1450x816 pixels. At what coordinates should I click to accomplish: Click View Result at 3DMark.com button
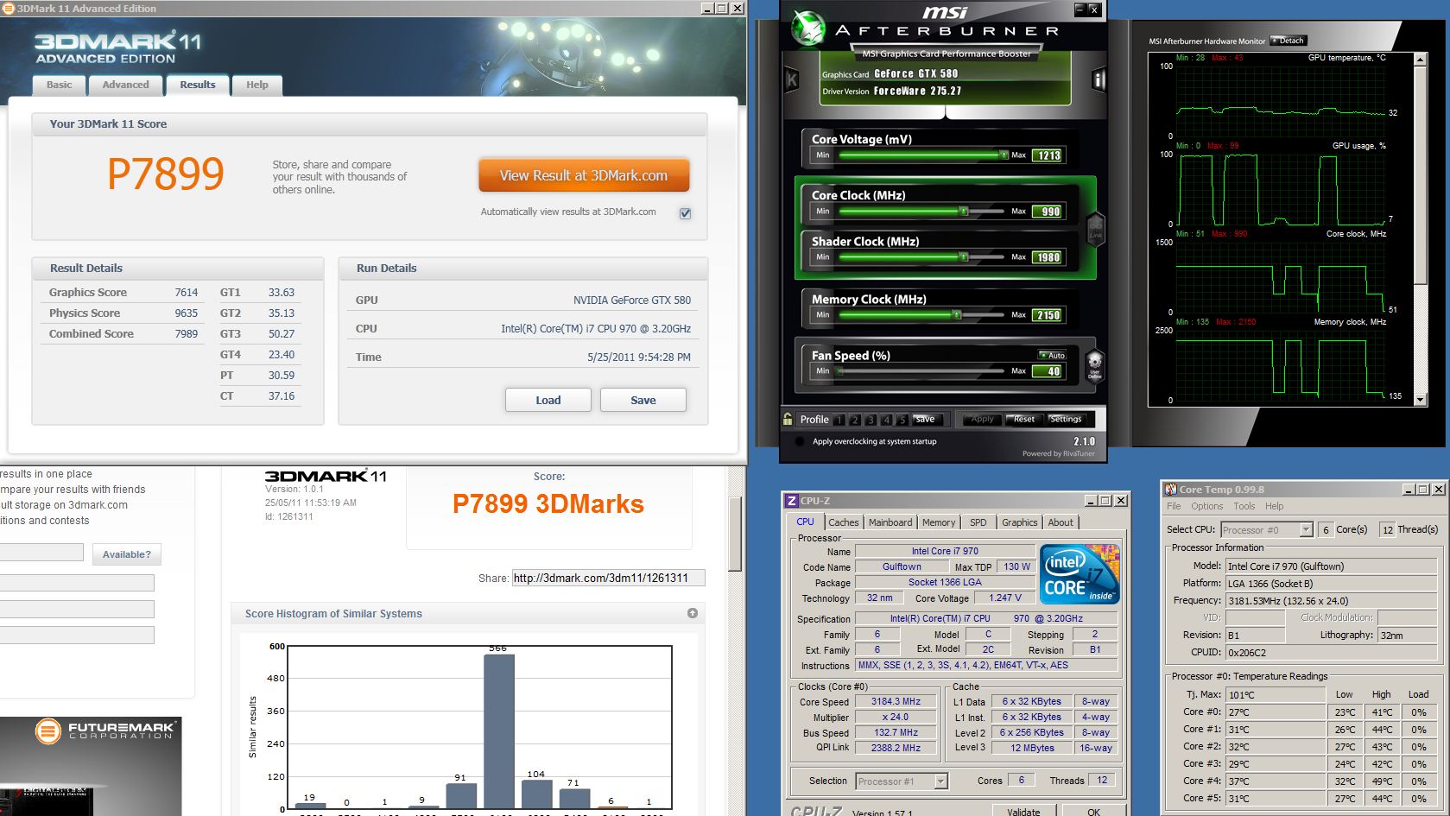(584, 175)
